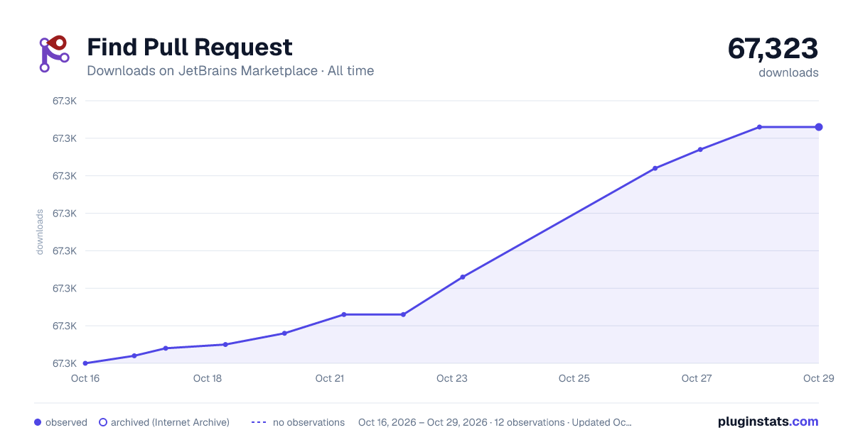Select the first data point at Oct 16

click(x=85, y=363)
